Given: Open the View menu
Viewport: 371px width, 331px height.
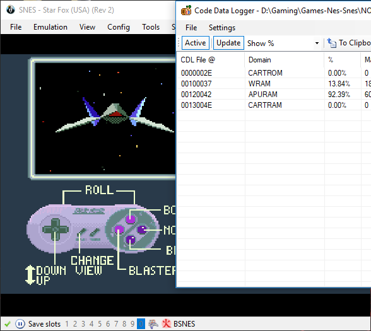Looking at the screenshot, I should [x=87, y=27].
